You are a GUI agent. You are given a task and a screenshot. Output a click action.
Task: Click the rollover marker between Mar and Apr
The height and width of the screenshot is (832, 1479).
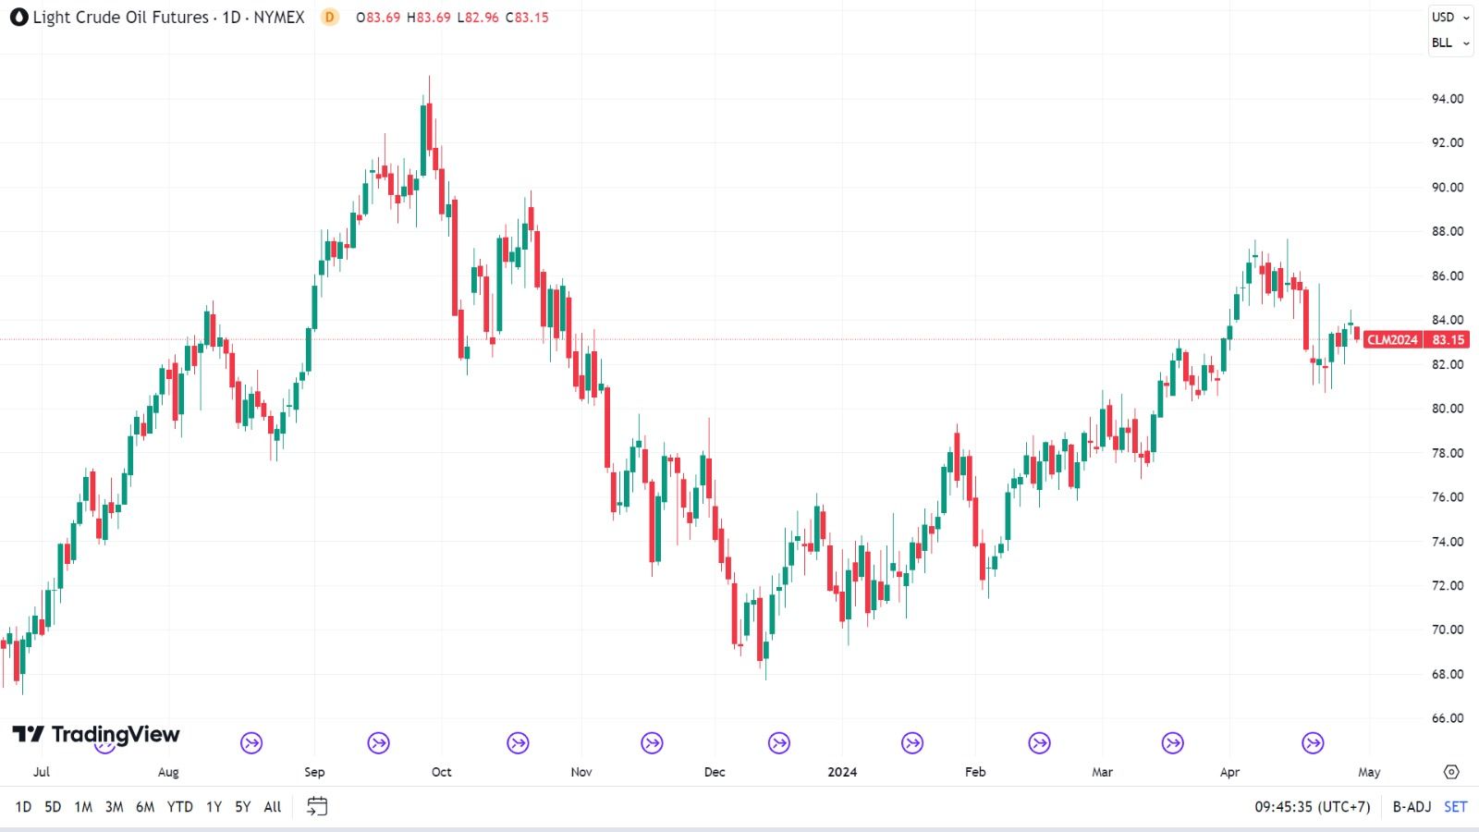pos(1173,742)
